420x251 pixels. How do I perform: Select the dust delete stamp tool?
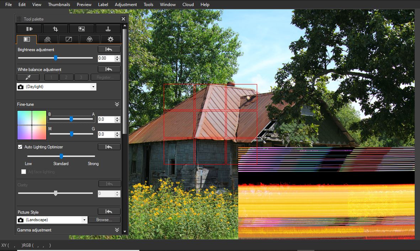(x=108, y=29)
